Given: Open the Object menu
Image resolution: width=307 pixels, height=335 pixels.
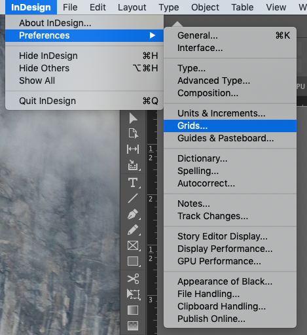Looking at the screenshot, I should pos(205,7).
